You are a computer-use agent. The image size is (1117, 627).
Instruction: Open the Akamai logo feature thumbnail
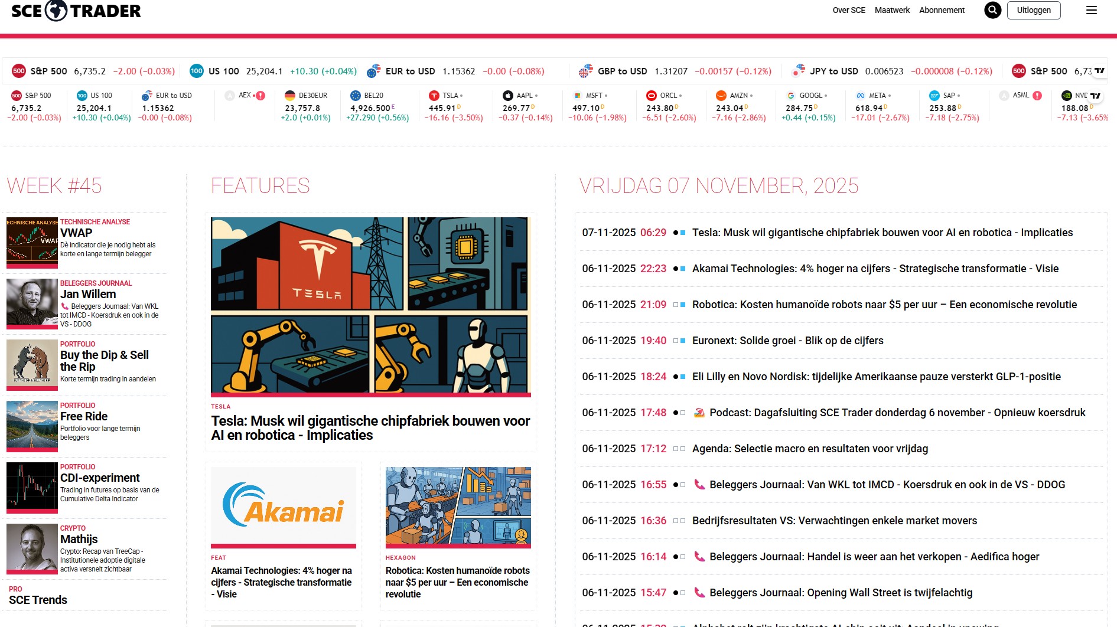(x=284, y=507)
